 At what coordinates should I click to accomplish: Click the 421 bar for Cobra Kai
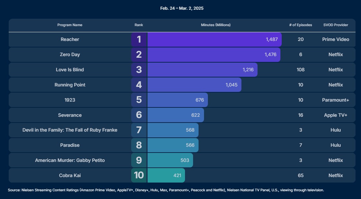tap(166, 175)
